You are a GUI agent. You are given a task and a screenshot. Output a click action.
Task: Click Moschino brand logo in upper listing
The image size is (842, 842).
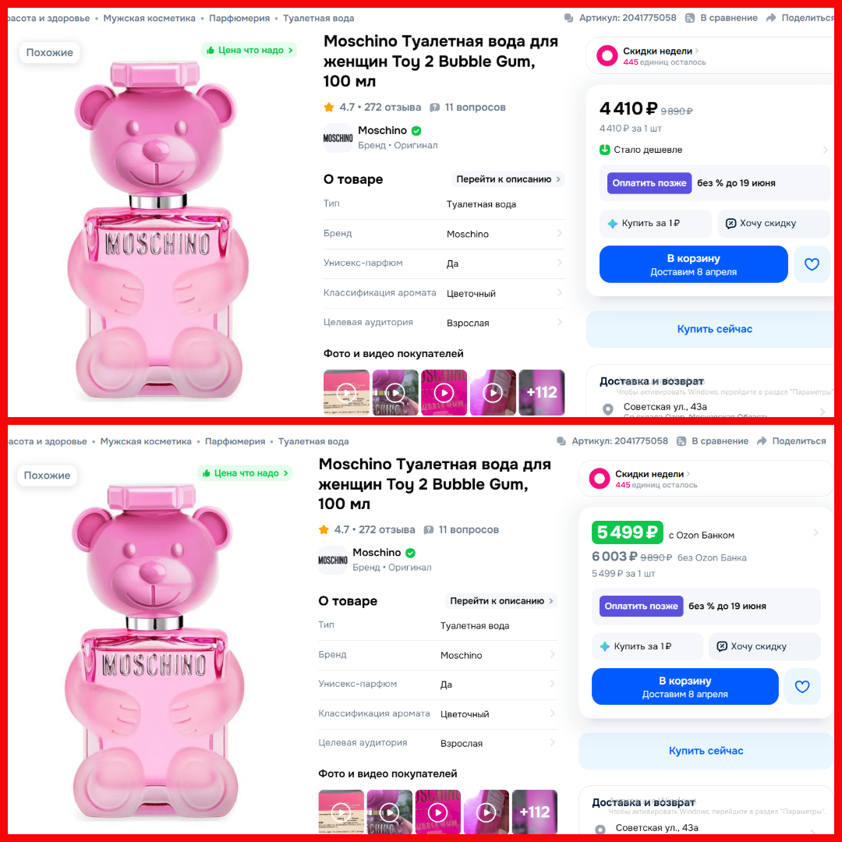coord(338,138)
